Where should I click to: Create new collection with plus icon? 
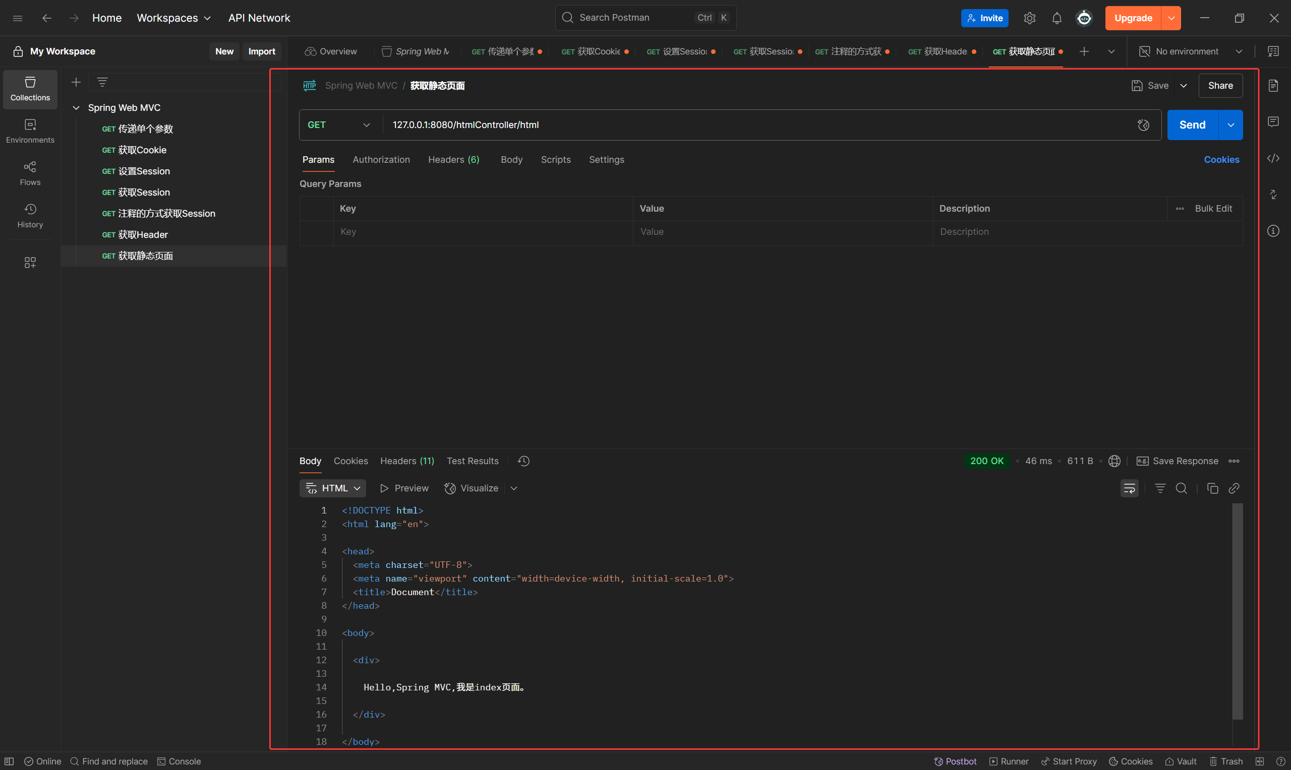pos(76,82)
